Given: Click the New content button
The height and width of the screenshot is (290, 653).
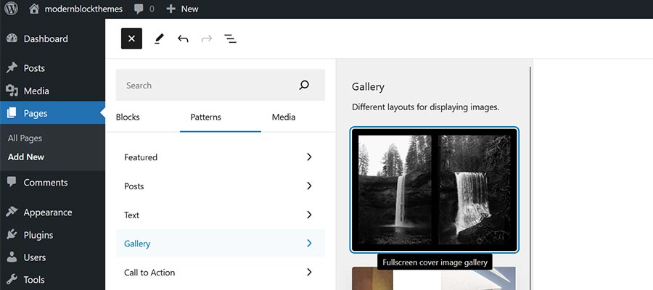Looking at the screenshot, I should tap(182, 9).
